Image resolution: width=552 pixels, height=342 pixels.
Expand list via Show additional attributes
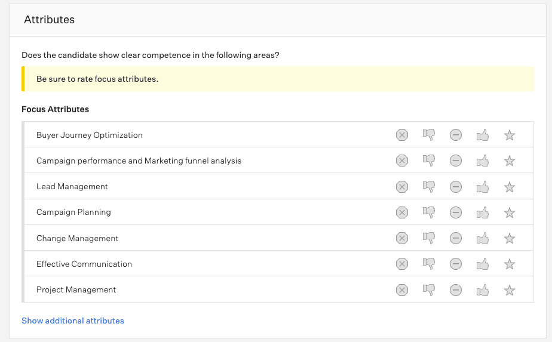pyautogui.click(x=73, y=321)
